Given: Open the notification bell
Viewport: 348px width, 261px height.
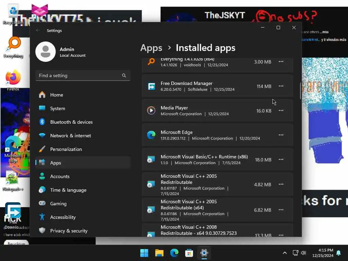Looking at the screenshot, I should (338, 253).
